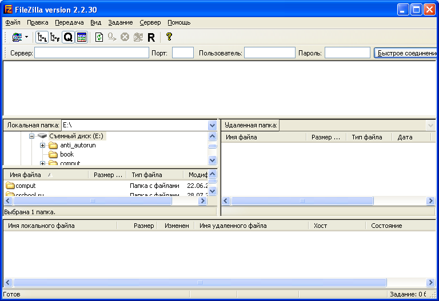The height and width of the screenshot is (301, 439).
Task: Click local file list horizontal scroll-right arrow
Action: pos(202,201)
